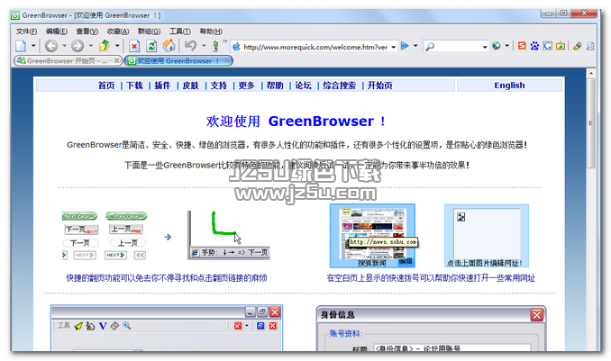Click the vertical scrollbar thumb
This screenshot has height=361, width=611.
coord(591,123)
